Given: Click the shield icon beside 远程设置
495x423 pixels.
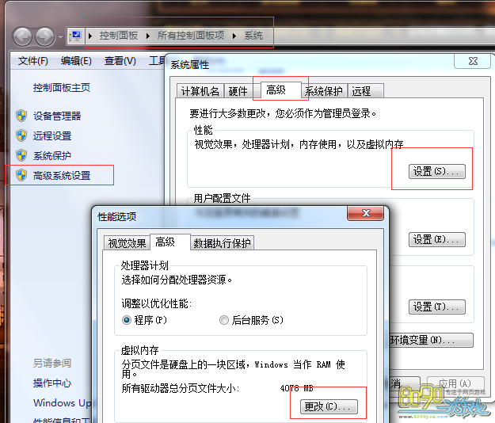Looking at the screenshot, I should point(21,135).
